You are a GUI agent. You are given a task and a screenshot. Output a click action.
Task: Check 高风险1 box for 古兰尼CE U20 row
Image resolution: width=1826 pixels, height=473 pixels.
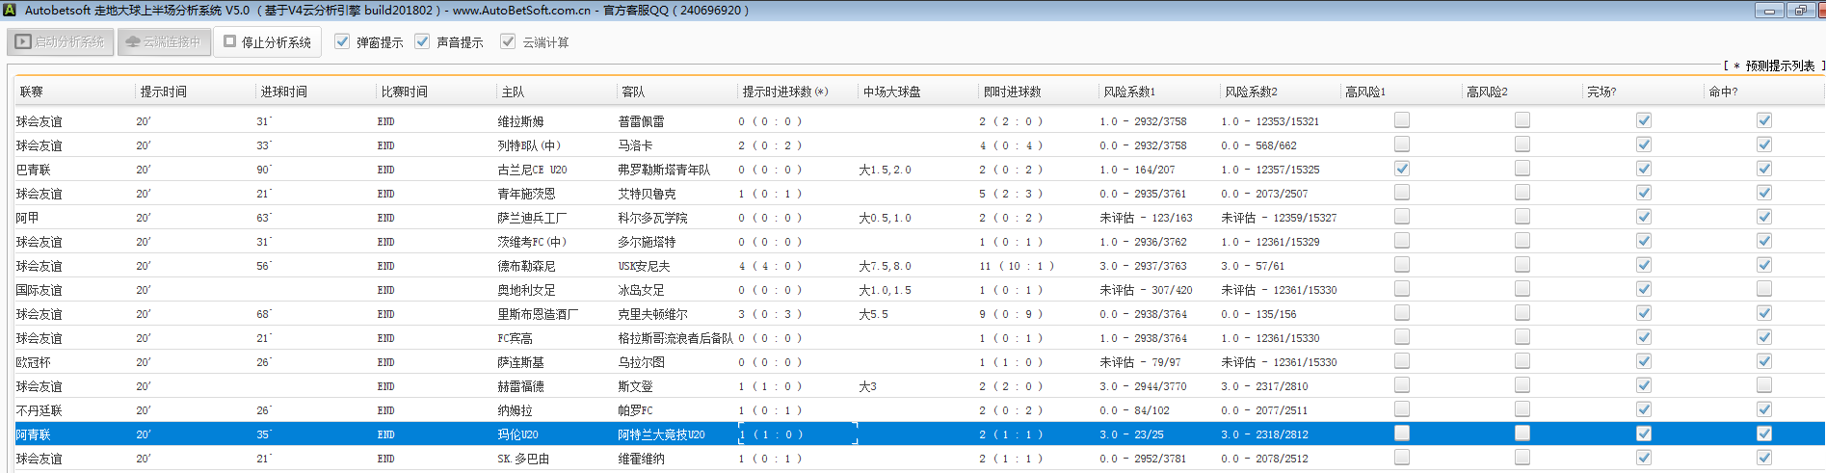(1402, 169)
